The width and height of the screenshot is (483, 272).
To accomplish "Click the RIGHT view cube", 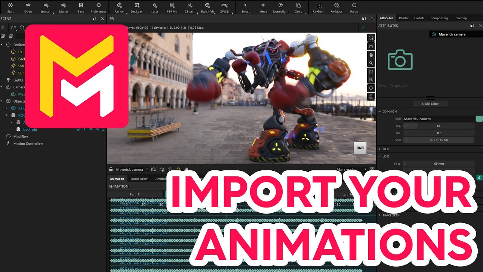I will click(360, 148).
